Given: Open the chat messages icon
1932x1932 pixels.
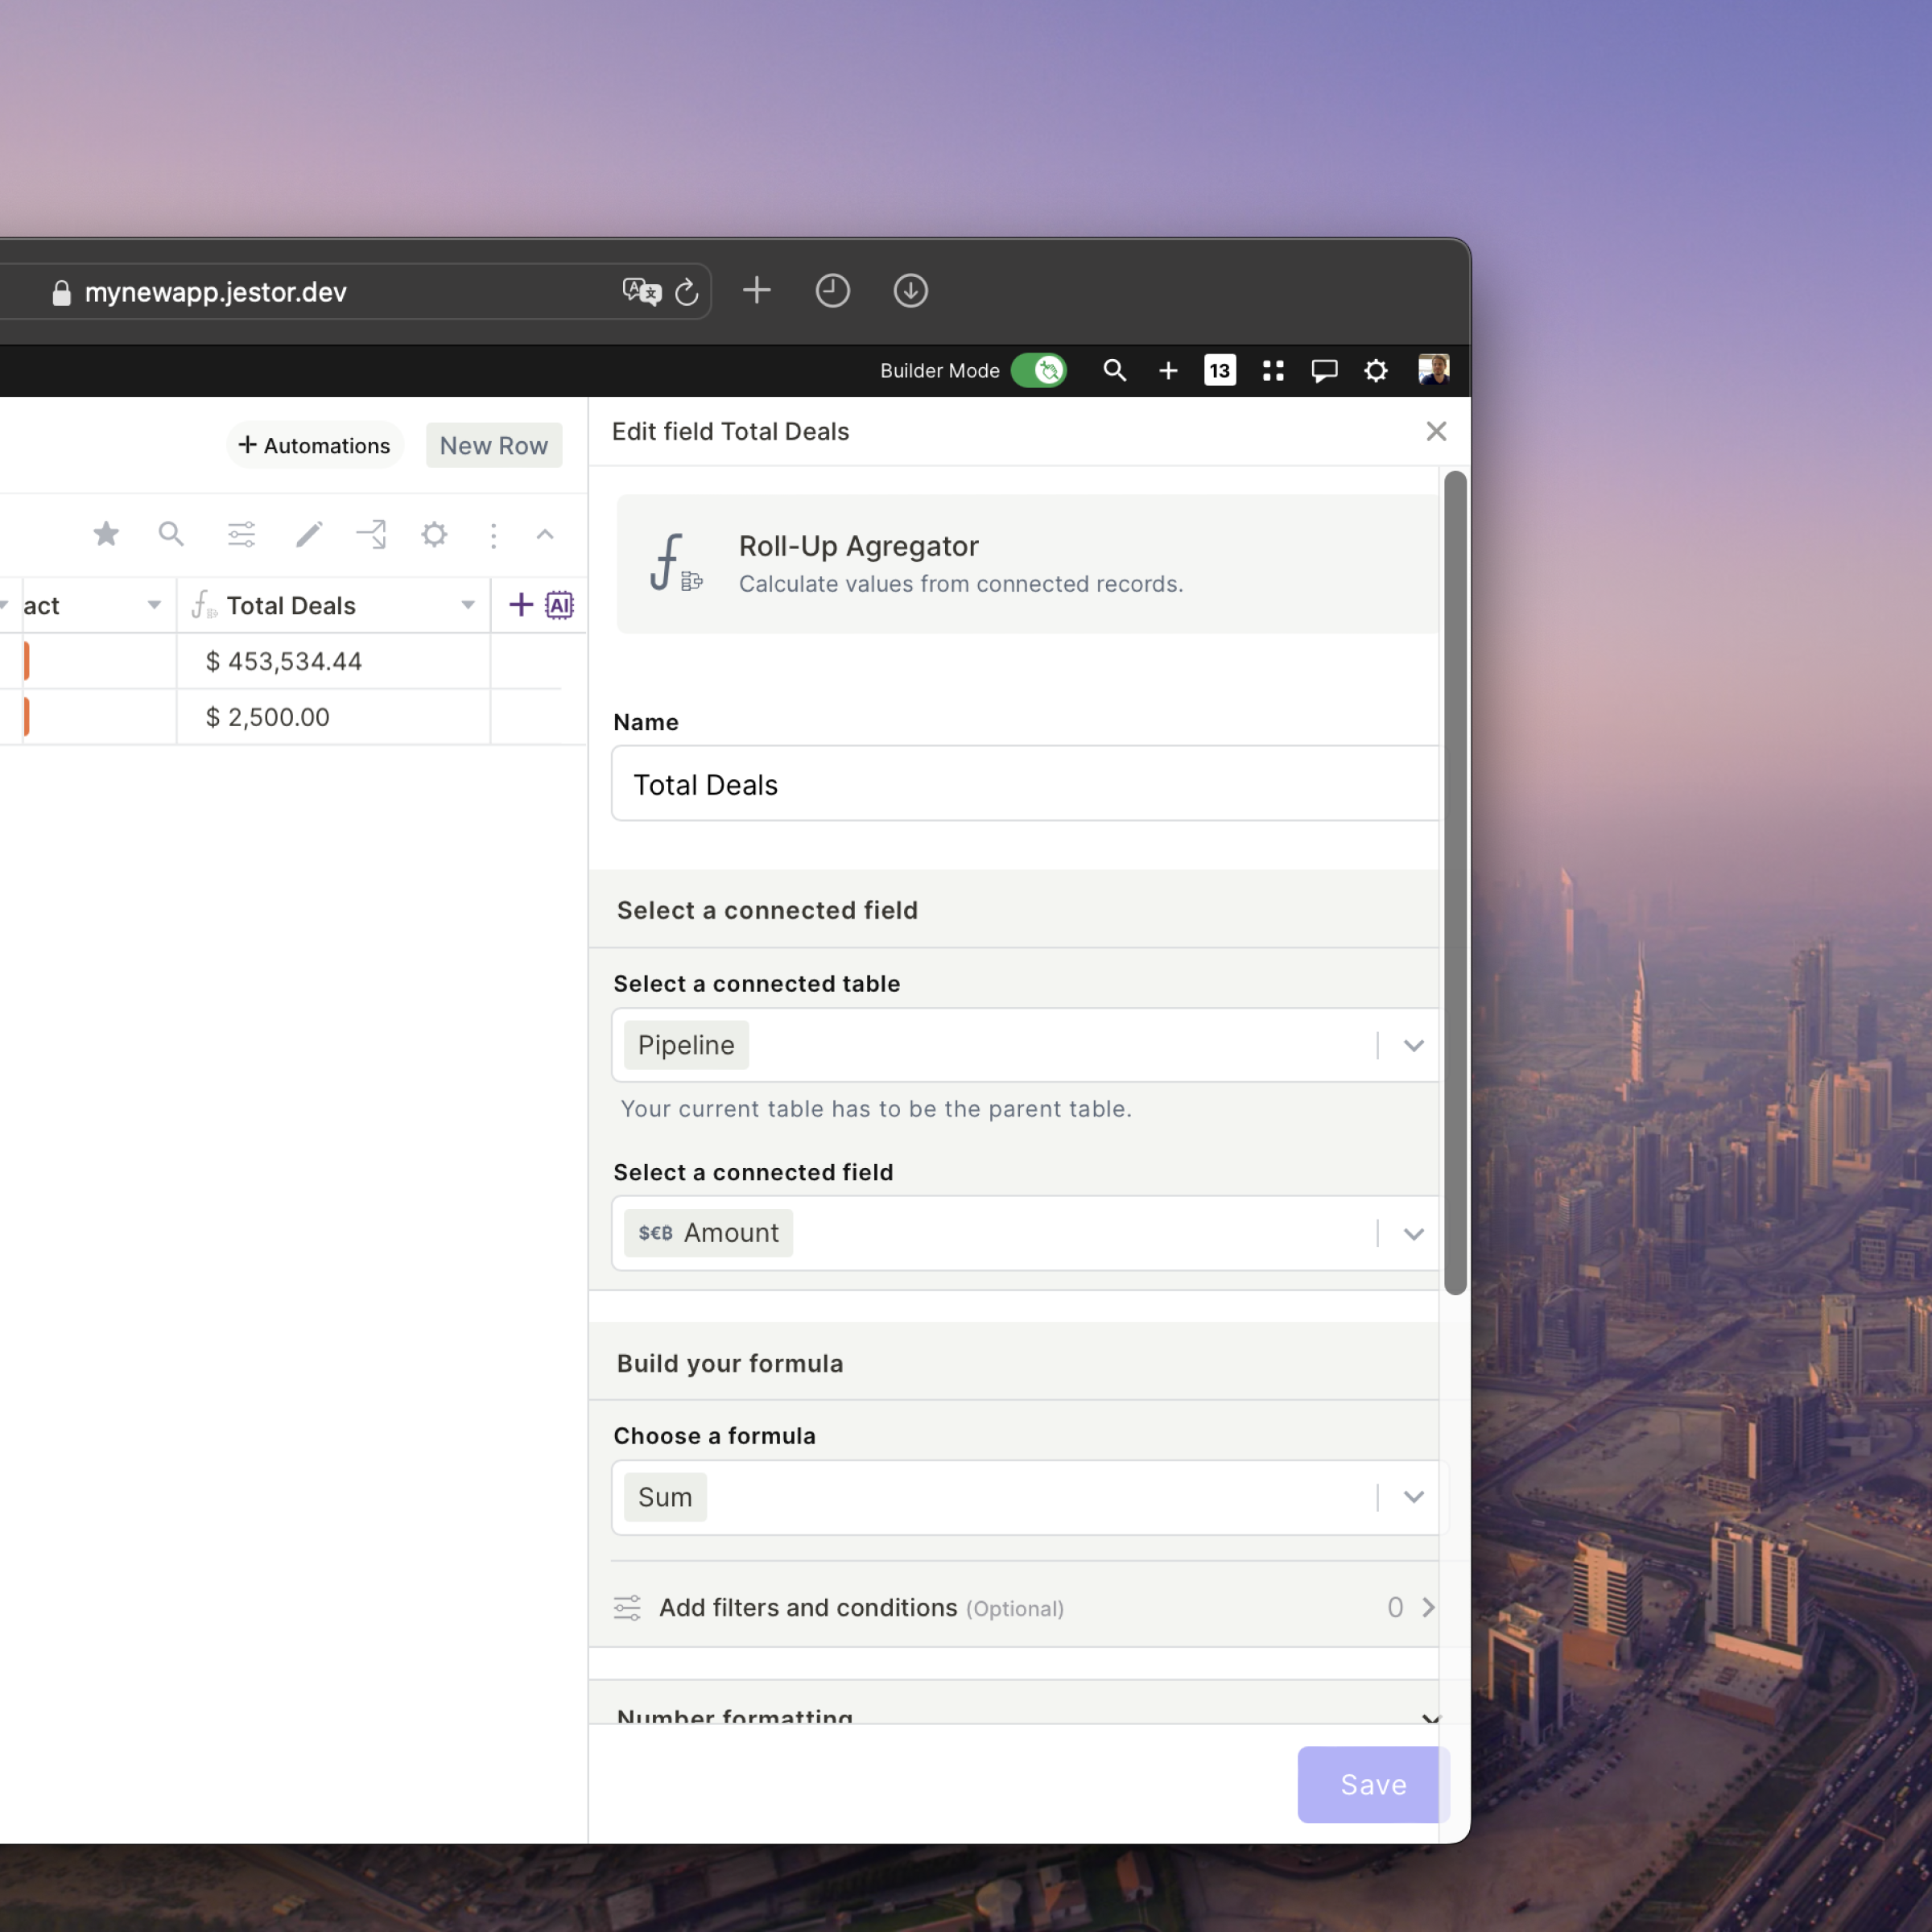Looking at the screenshot, I should pyautogui.click(x=1324, y=370).
